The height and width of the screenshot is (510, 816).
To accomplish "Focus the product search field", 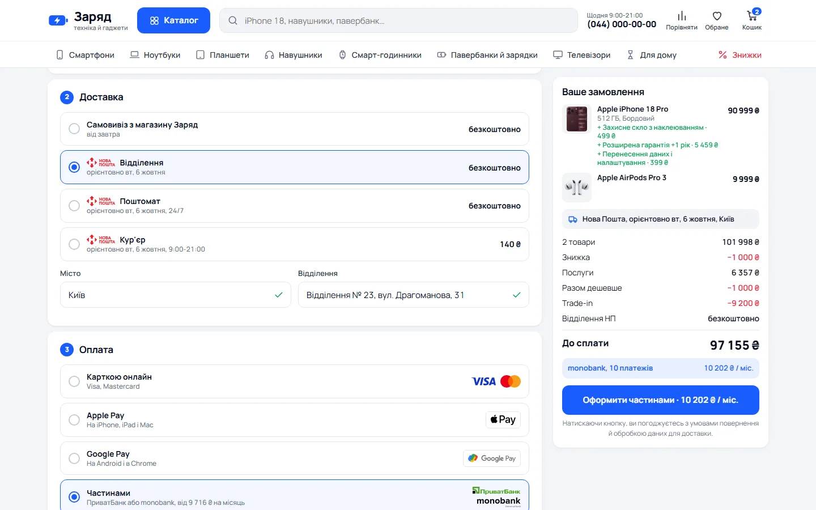I will coord(398,20).
